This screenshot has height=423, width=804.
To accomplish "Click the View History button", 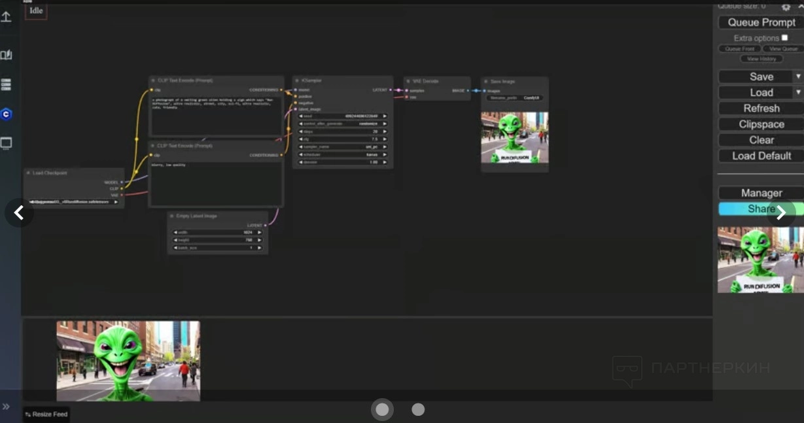I will coord(761,59).
